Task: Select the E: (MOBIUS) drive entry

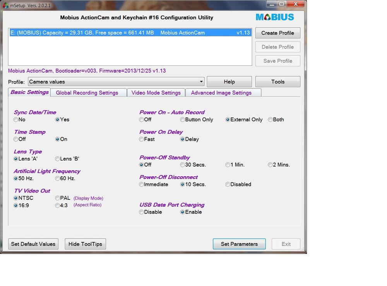Action: tap(130, 32)
